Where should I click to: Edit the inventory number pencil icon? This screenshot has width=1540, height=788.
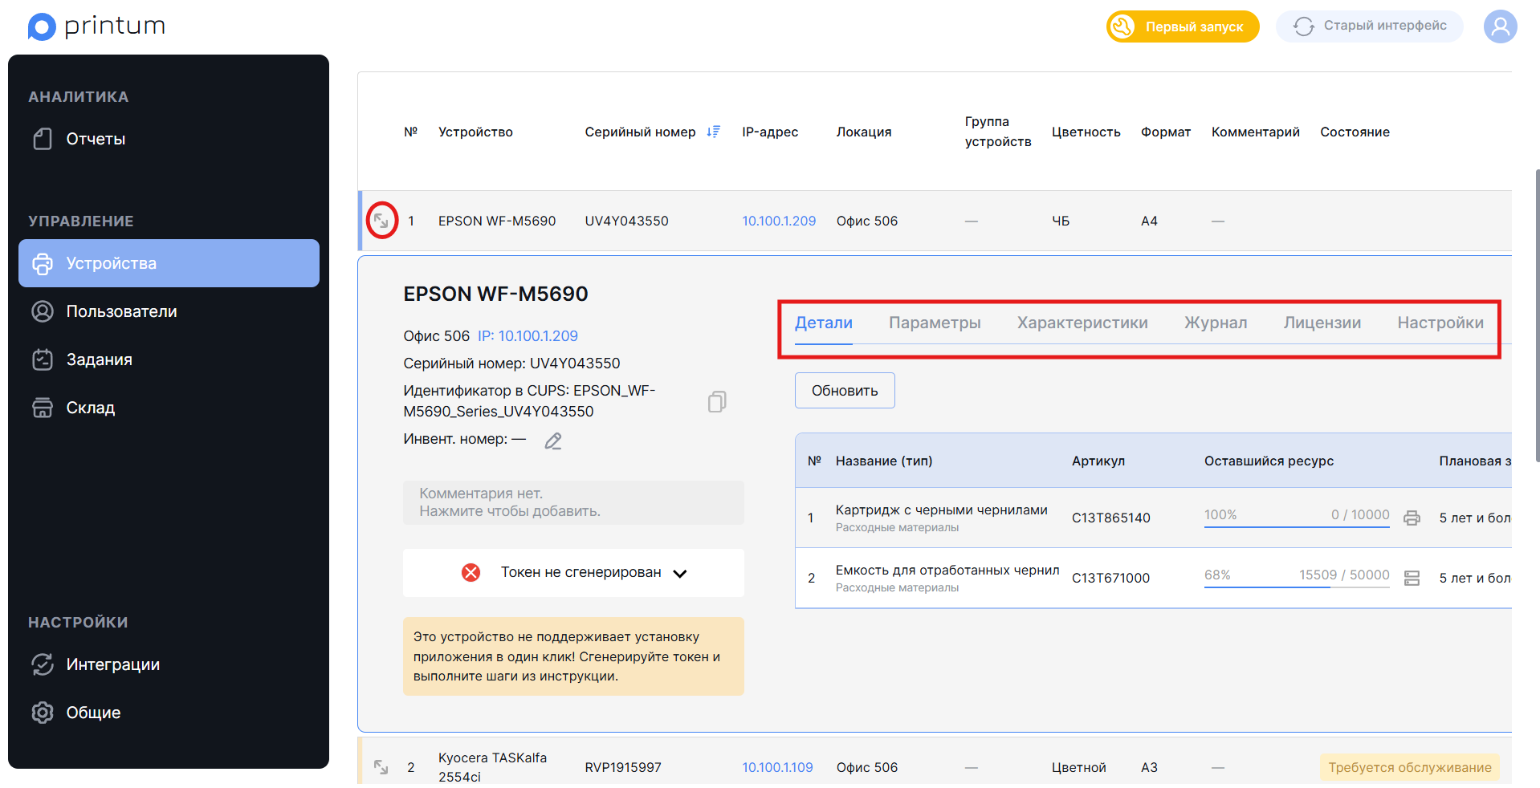point(553,441)
